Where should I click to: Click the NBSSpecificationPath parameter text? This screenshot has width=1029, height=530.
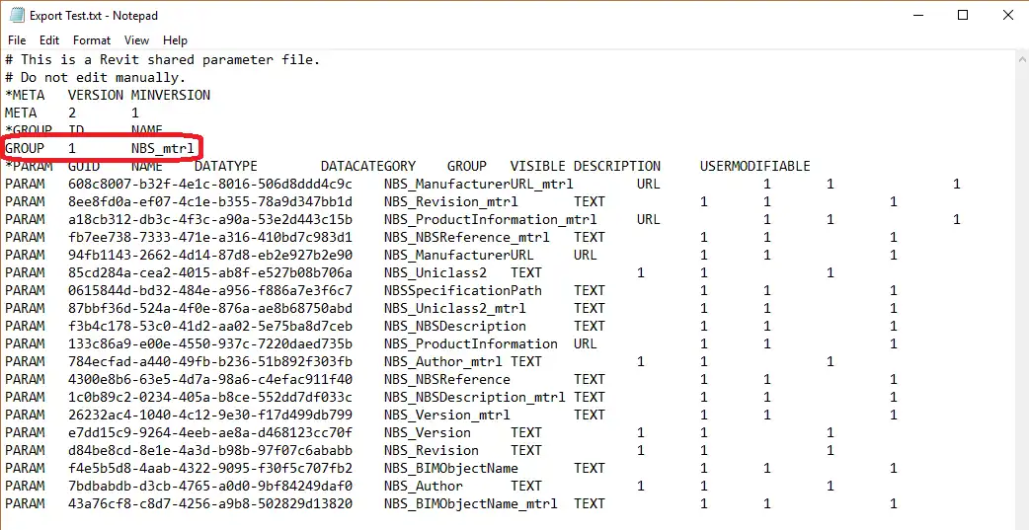(462, 290)
